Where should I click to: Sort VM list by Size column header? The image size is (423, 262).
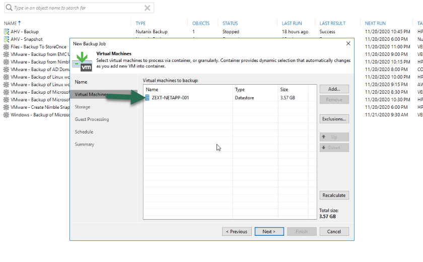click(284, 90)
